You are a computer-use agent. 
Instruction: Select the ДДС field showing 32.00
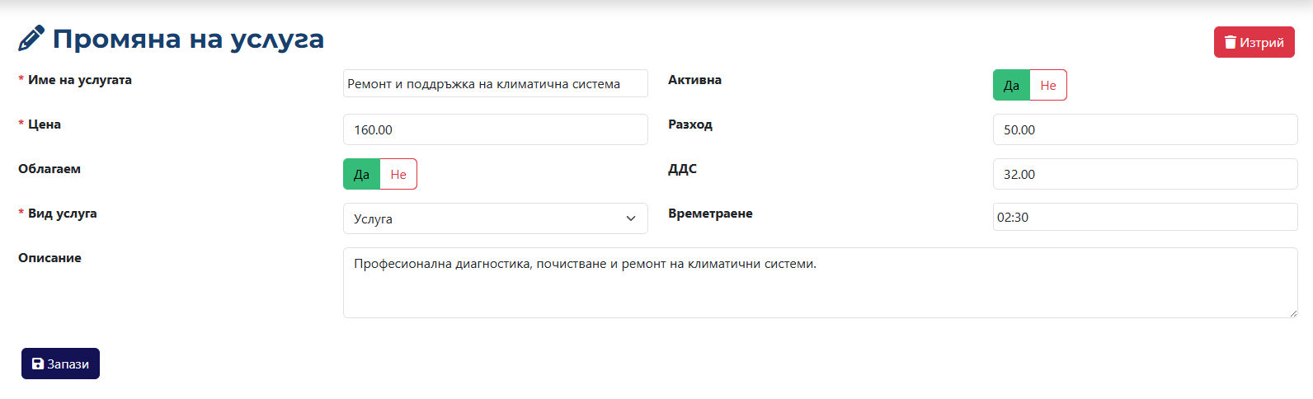(x=1146, y=174)
